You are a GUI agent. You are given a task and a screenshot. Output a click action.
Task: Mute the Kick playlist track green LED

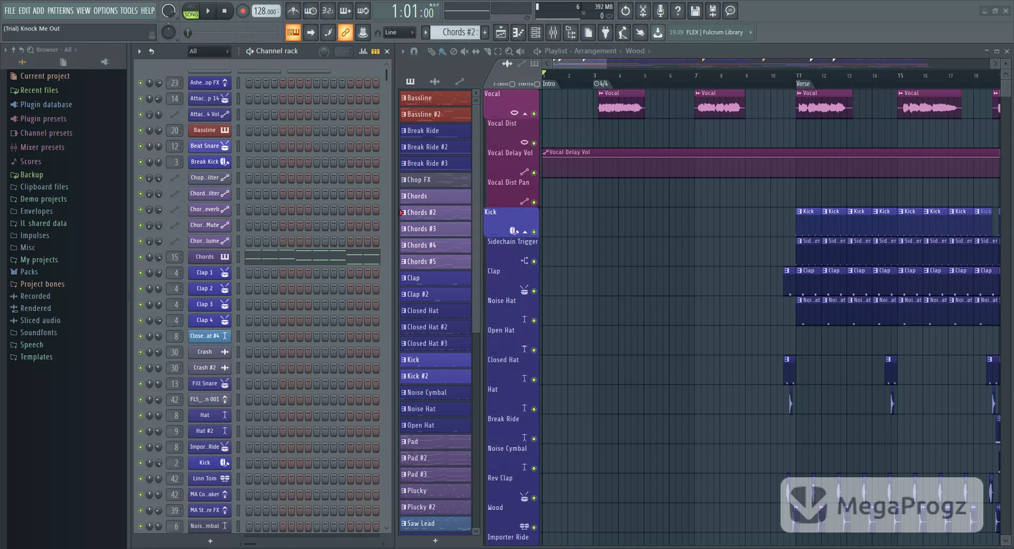[x=534, y=232]
